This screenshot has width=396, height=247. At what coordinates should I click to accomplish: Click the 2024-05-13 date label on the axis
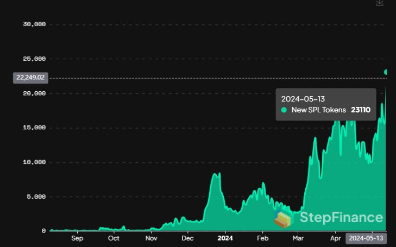pyautogui.click(x=366, y=238)
